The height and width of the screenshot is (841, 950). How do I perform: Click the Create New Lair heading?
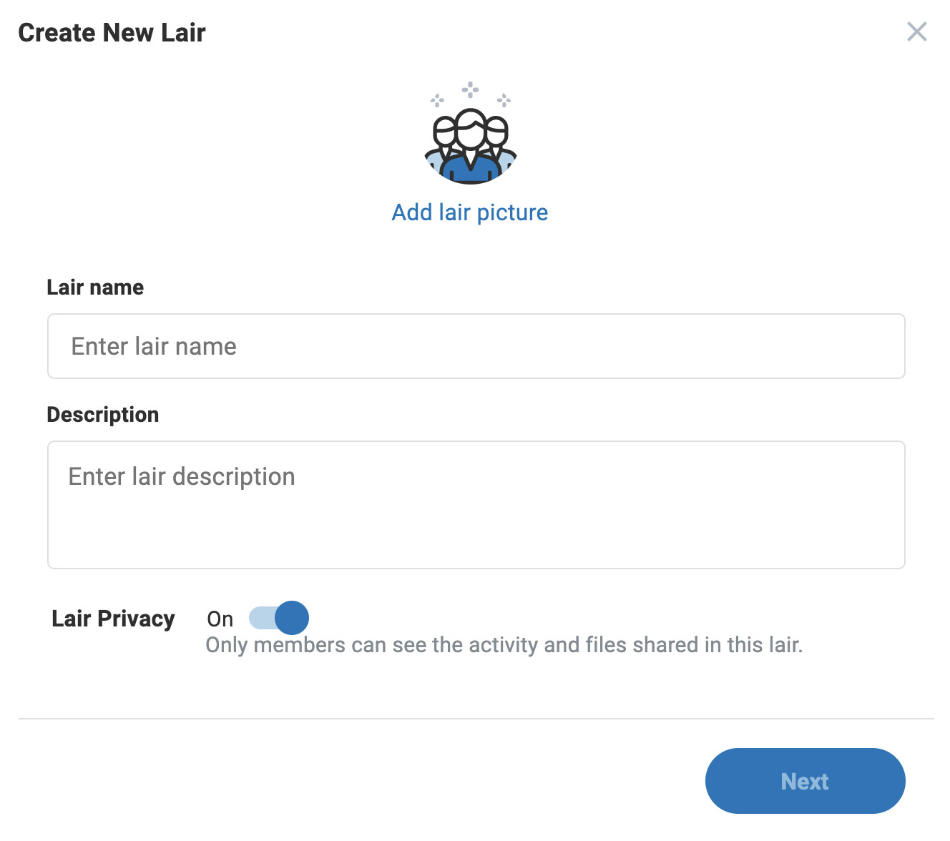tap(112, 33)
